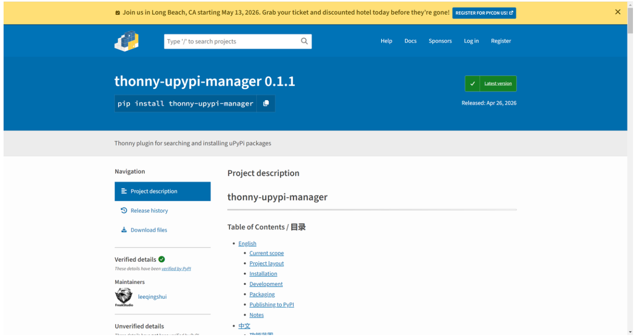The image size is (635, 336).
Task: Open the verified by PyPI link
Action: point(176,269)
